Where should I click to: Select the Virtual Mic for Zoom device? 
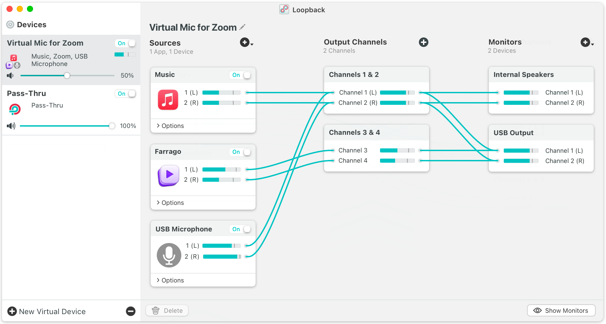[x=71, y=60]
